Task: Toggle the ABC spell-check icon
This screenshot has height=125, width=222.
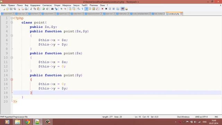Action: [x=122, y=9]
